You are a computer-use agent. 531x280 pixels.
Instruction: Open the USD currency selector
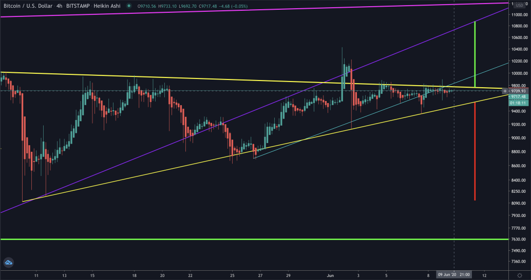520,6
